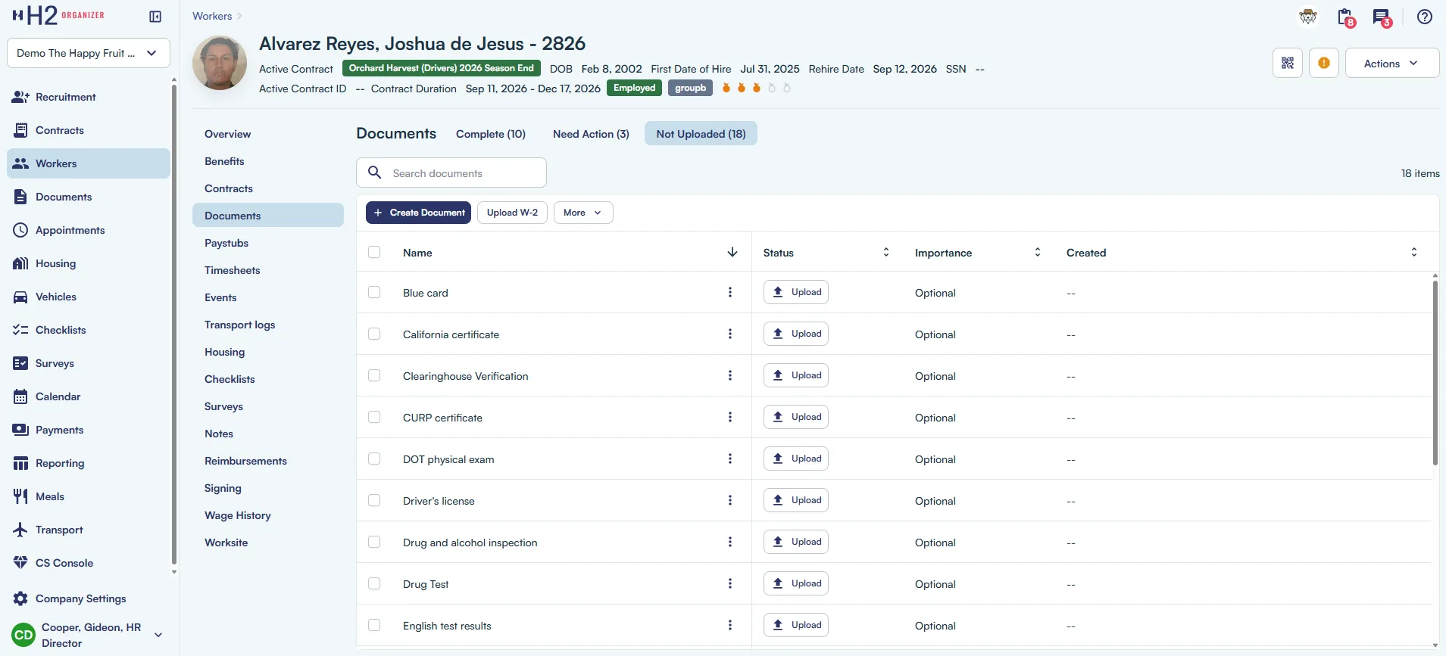Viewport: 1446px width, 656px height.
Task: Click the Checklists icon in sidebar
Action: click(x=20, y=330)
